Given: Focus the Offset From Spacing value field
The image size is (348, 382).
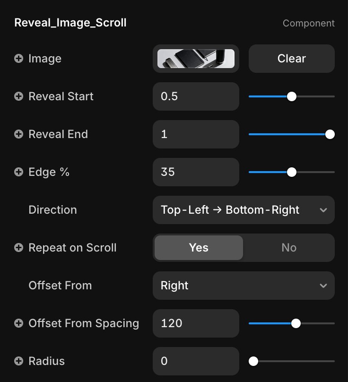Looking at the screenshot, I should (196, 323).
